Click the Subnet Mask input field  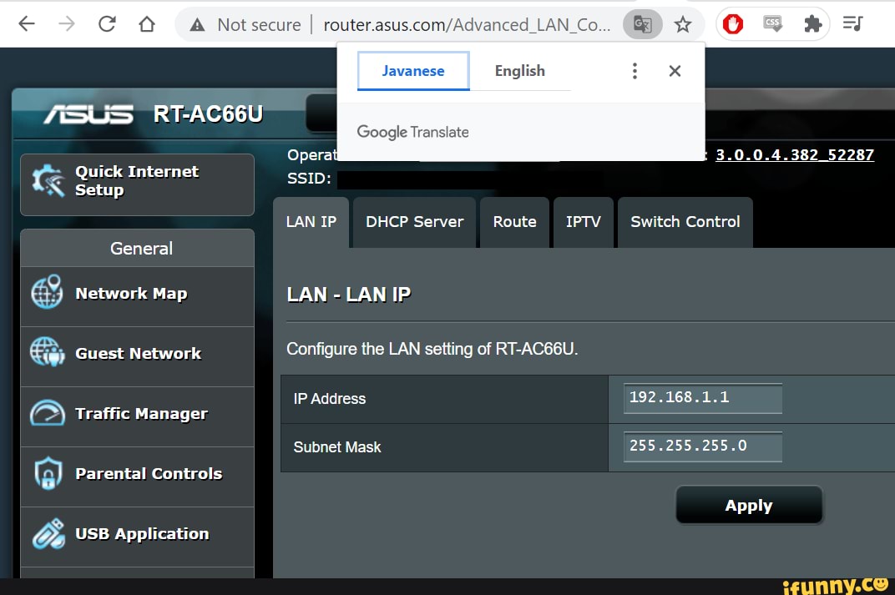702,446
